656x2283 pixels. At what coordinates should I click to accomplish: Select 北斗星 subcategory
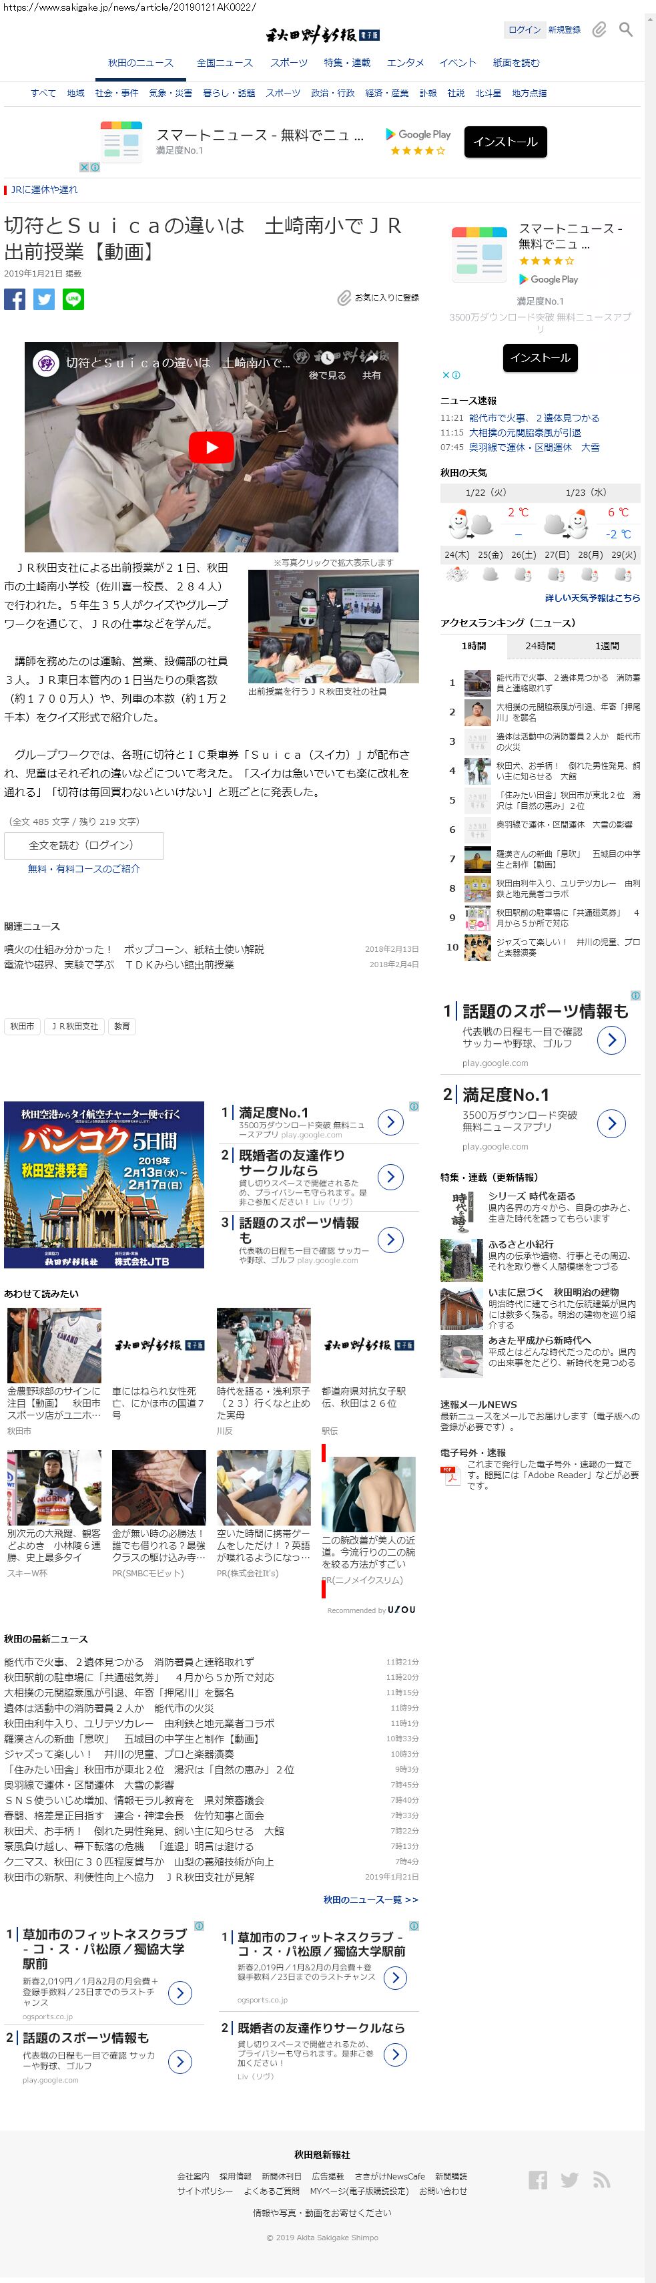point(488,93)
